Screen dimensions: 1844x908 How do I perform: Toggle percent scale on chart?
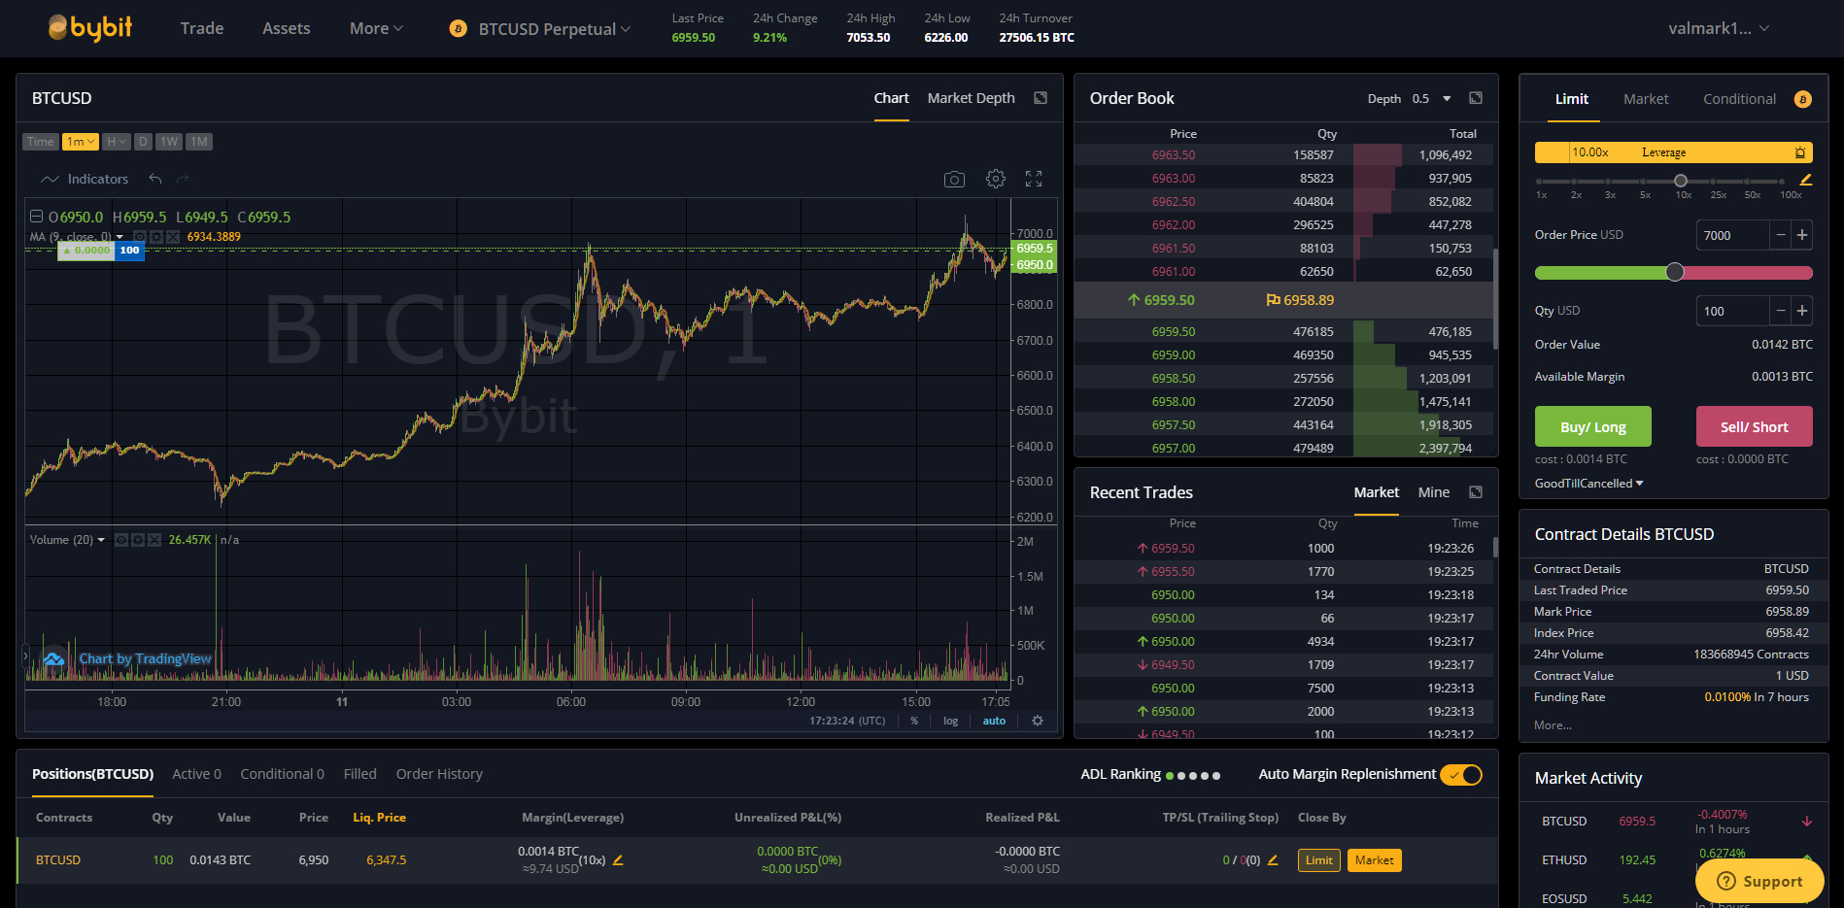914,721
